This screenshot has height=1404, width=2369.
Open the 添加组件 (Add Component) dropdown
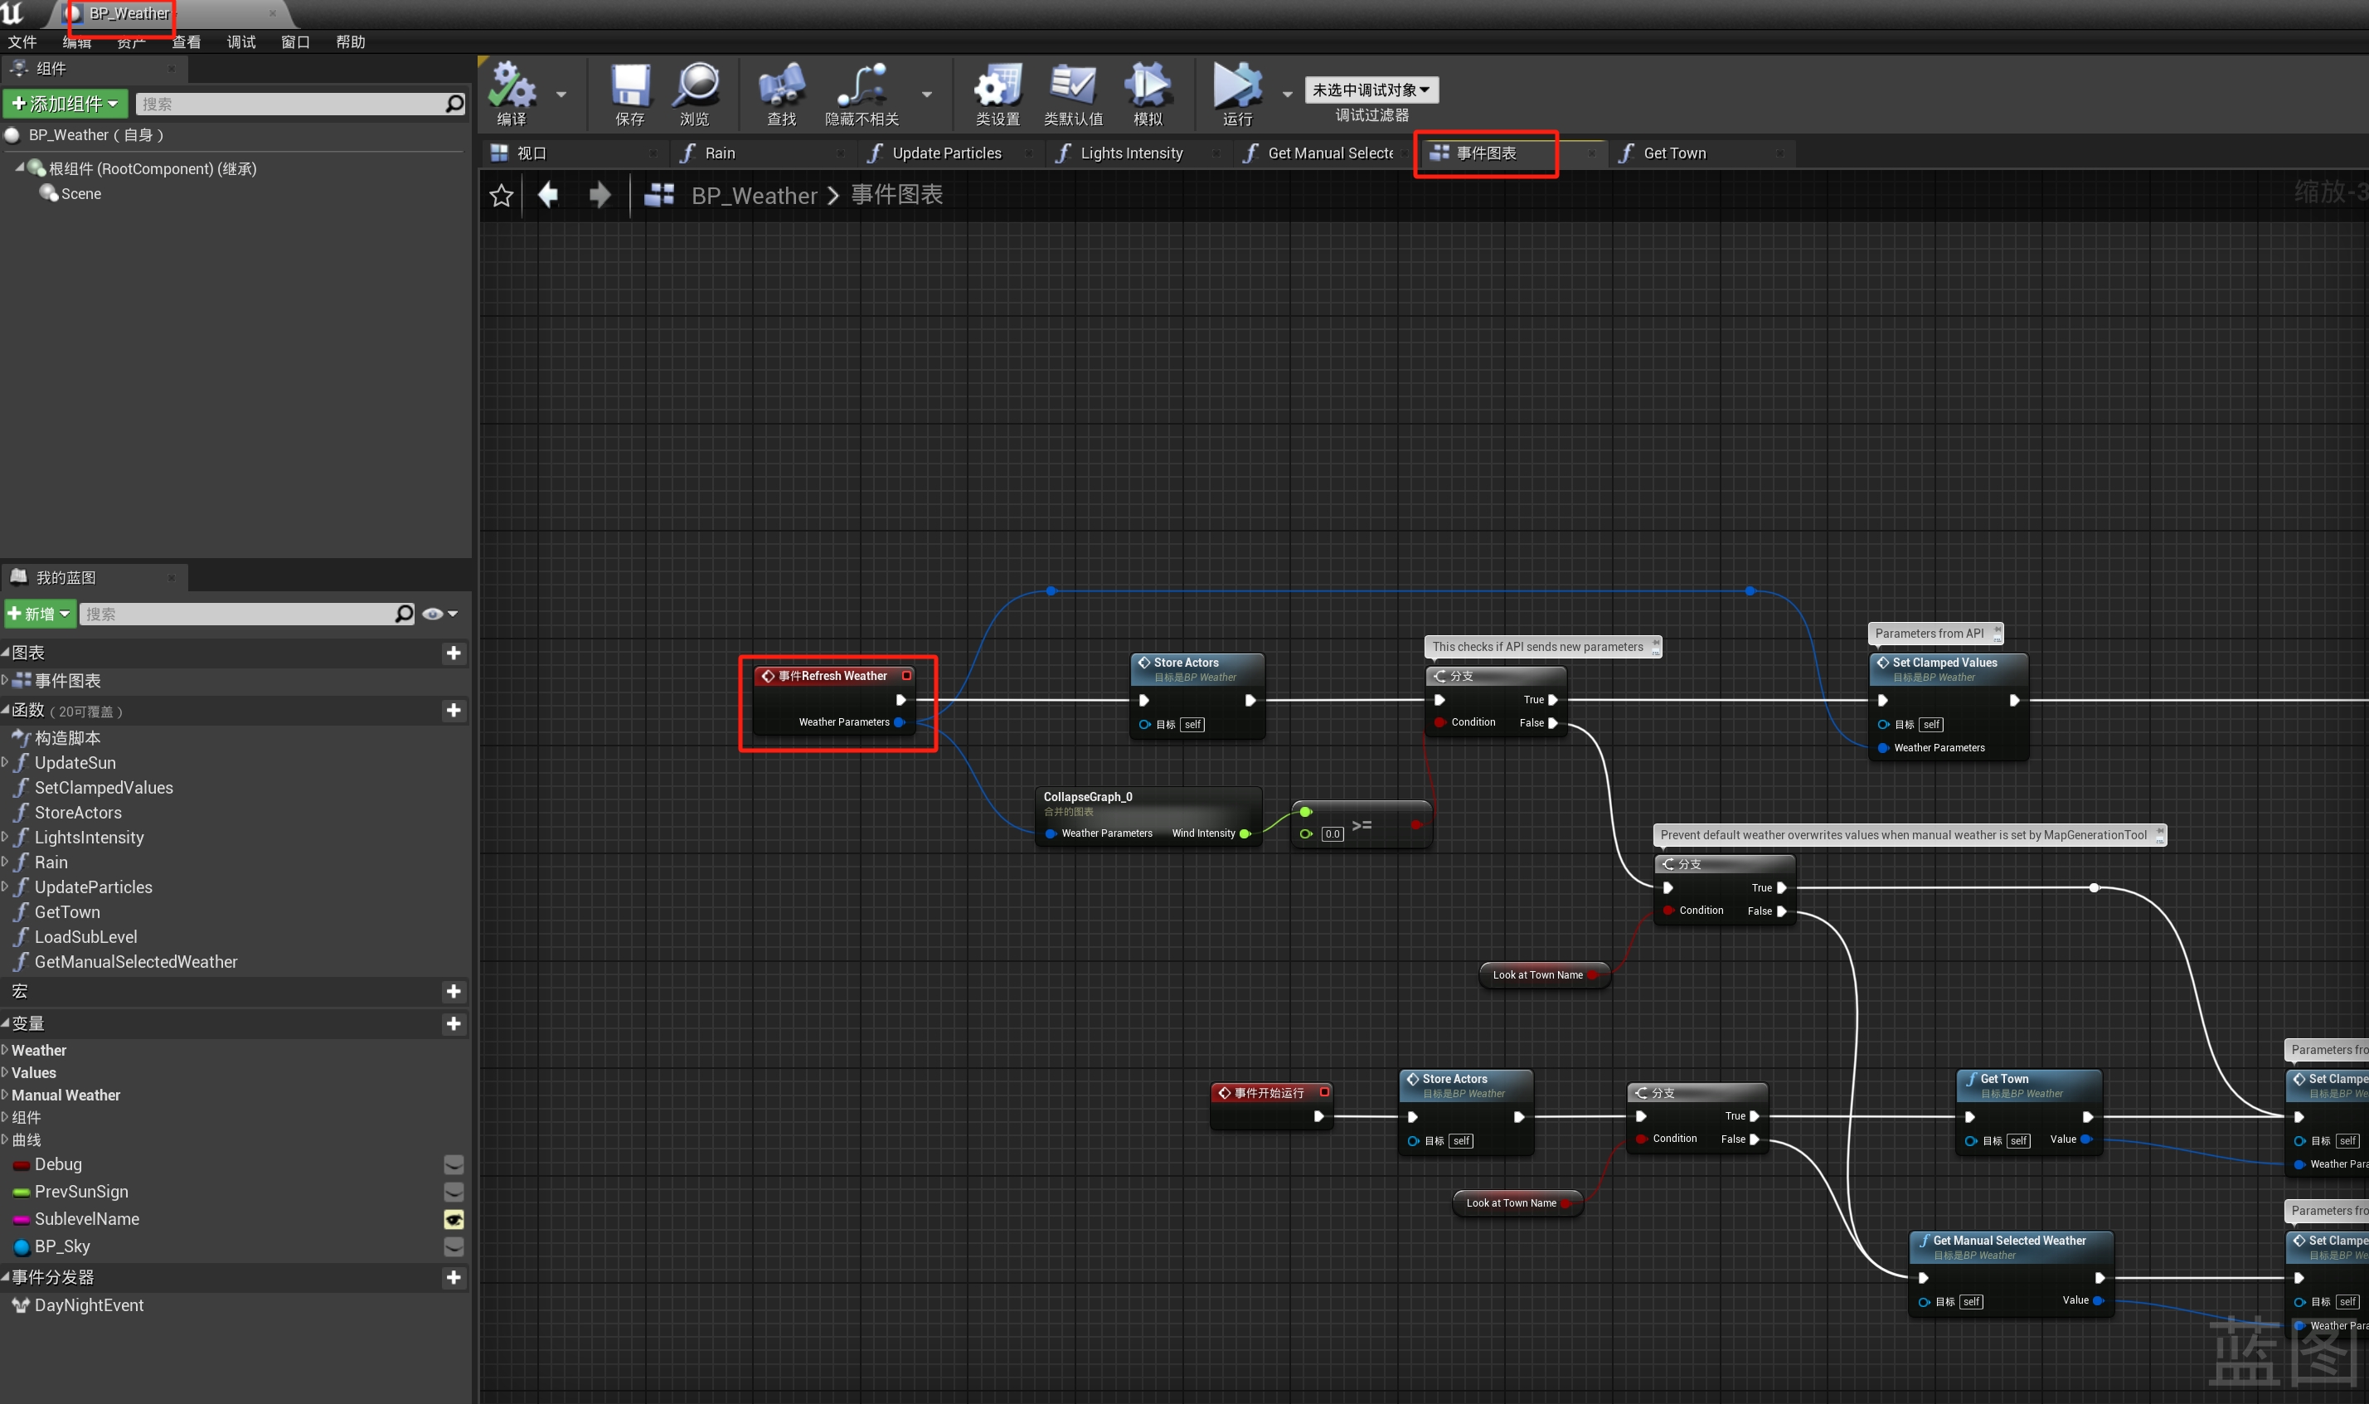(x=66, y=104)
